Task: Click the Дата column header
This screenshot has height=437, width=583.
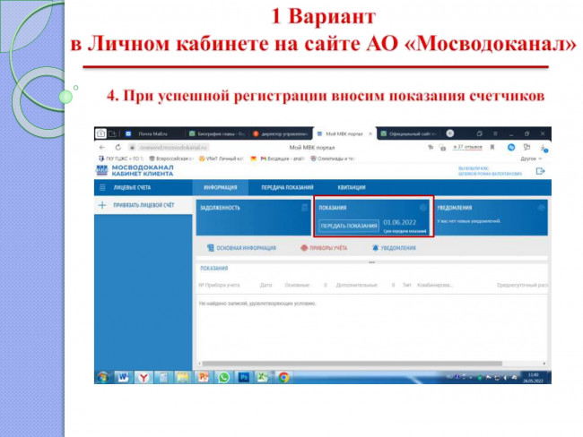Action: [x=265, y=285]
